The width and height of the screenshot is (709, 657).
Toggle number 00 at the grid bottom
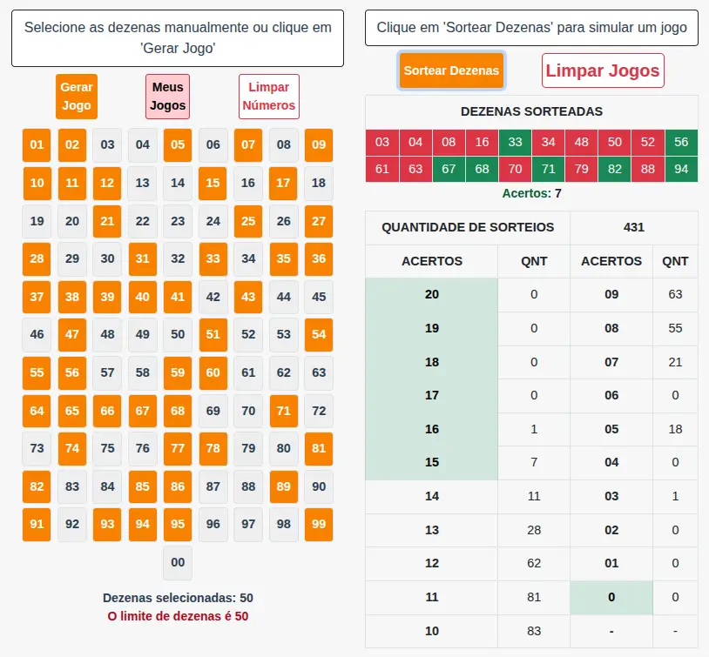coord(178,562)
